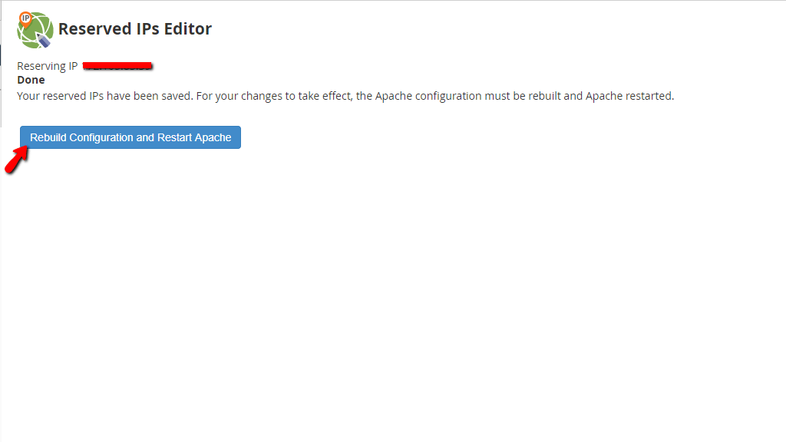Image resolution: width=786 pixels, height=442 pixels.
Task: Click Rebuild Configuration and Restart Apache button
Action: click(130, 137)
